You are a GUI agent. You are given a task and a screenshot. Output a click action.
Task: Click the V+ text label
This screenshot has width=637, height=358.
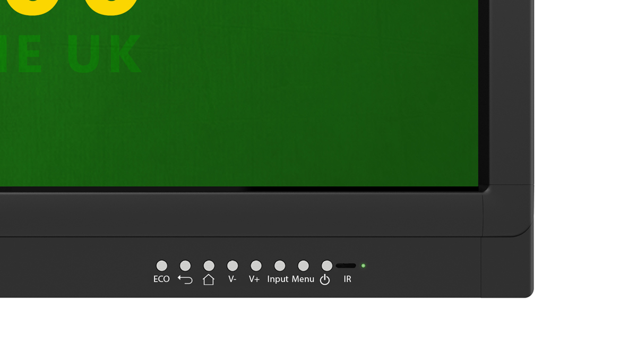click(254, 279)
